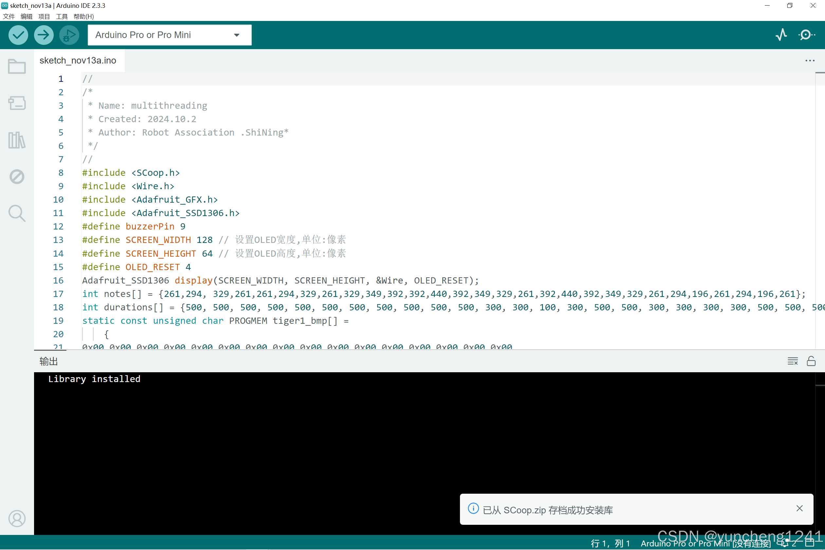This screenshot has height=550, width=825.
Task: Click the Upload arrow button
Action: (x=44, y=35)
